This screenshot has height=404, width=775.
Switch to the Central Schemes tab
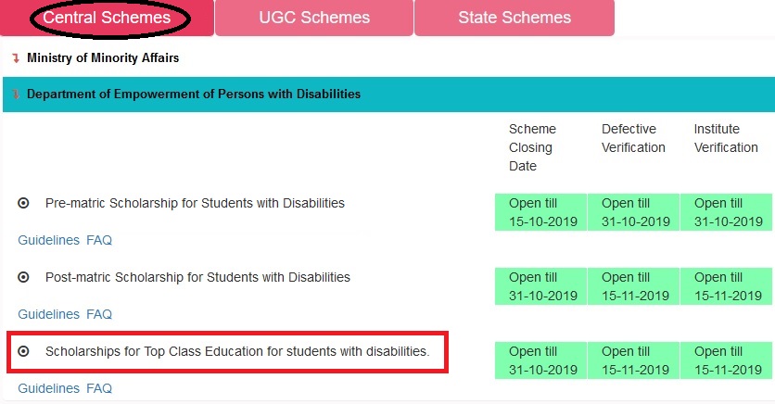tap(107, 18)
